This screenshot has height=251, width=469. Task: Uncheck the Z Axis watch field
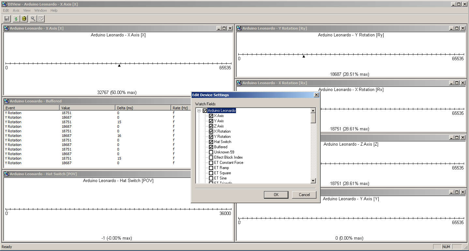point(211,126)
